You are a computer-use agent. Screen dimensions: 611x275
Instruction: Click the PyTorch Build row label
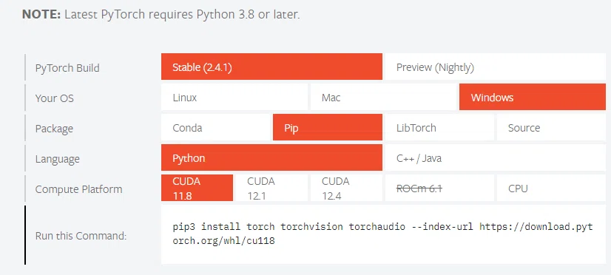pos(67,68)
